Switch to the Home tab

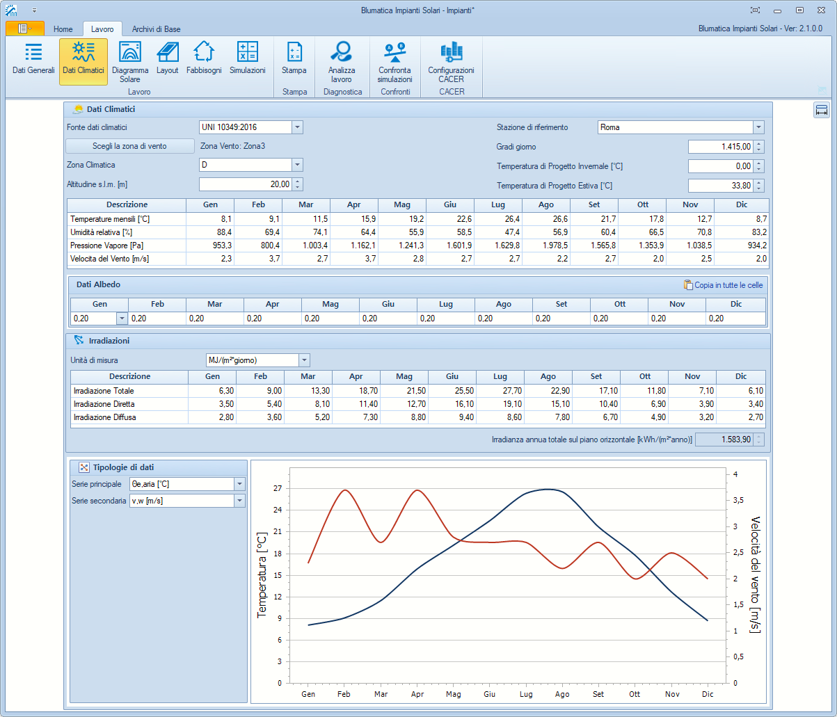click(x=63, y=29)
